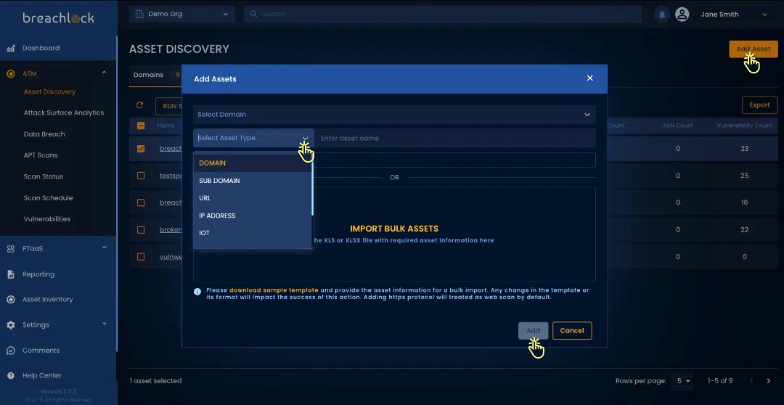This screenshot has height=405, width=784.
Task: Open Scan Schedule page
Action: click(x=48, y=198)
